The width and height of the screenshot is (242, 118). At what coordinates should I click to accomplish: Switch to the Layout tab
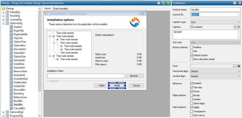click(x=47, y=8)
